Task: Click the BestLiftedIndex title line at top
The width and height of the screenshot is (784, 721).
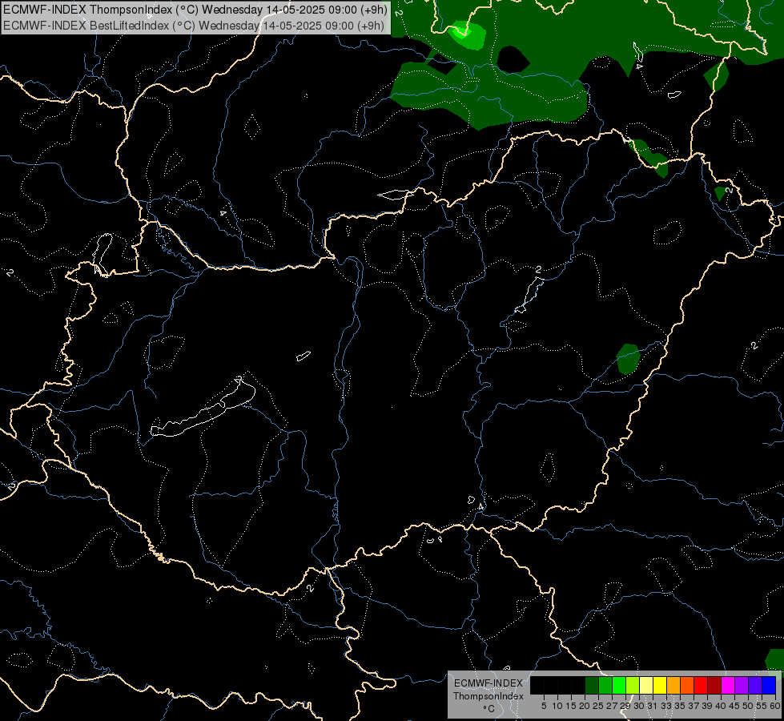Action: point(194,26)
